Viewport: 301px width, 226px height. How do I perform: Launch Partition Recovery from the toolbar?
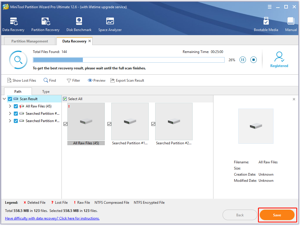click(45, 22)
